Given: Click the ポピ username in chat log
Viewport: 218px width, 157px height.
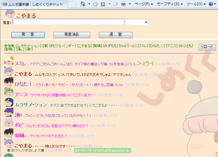Looking at the screenshot, I should click(19, 125).
